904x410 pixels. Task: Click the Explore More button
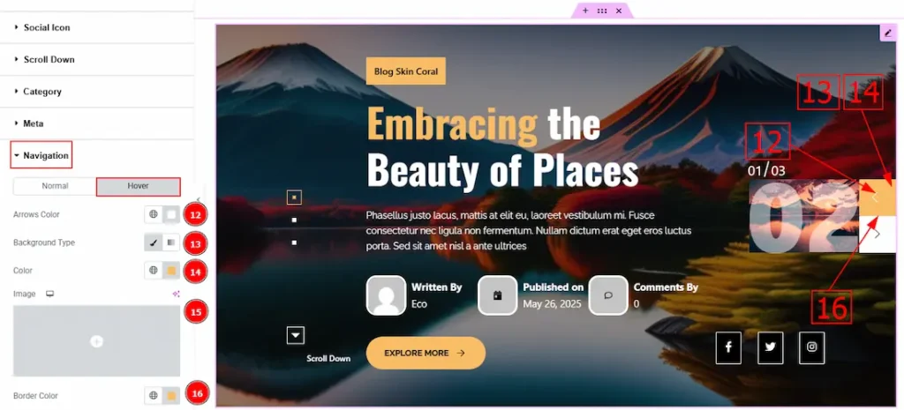[426, 353]
